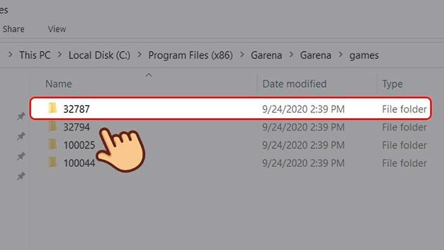
Task: Select the 100044 folder name
Action: [79, 163]
